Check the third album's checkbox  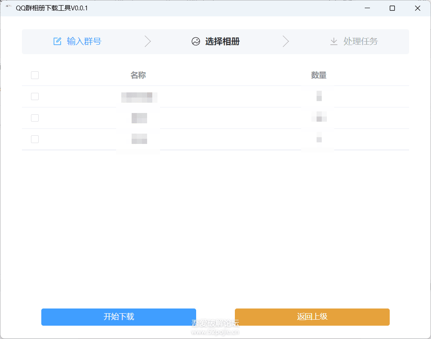click(34, 139)
